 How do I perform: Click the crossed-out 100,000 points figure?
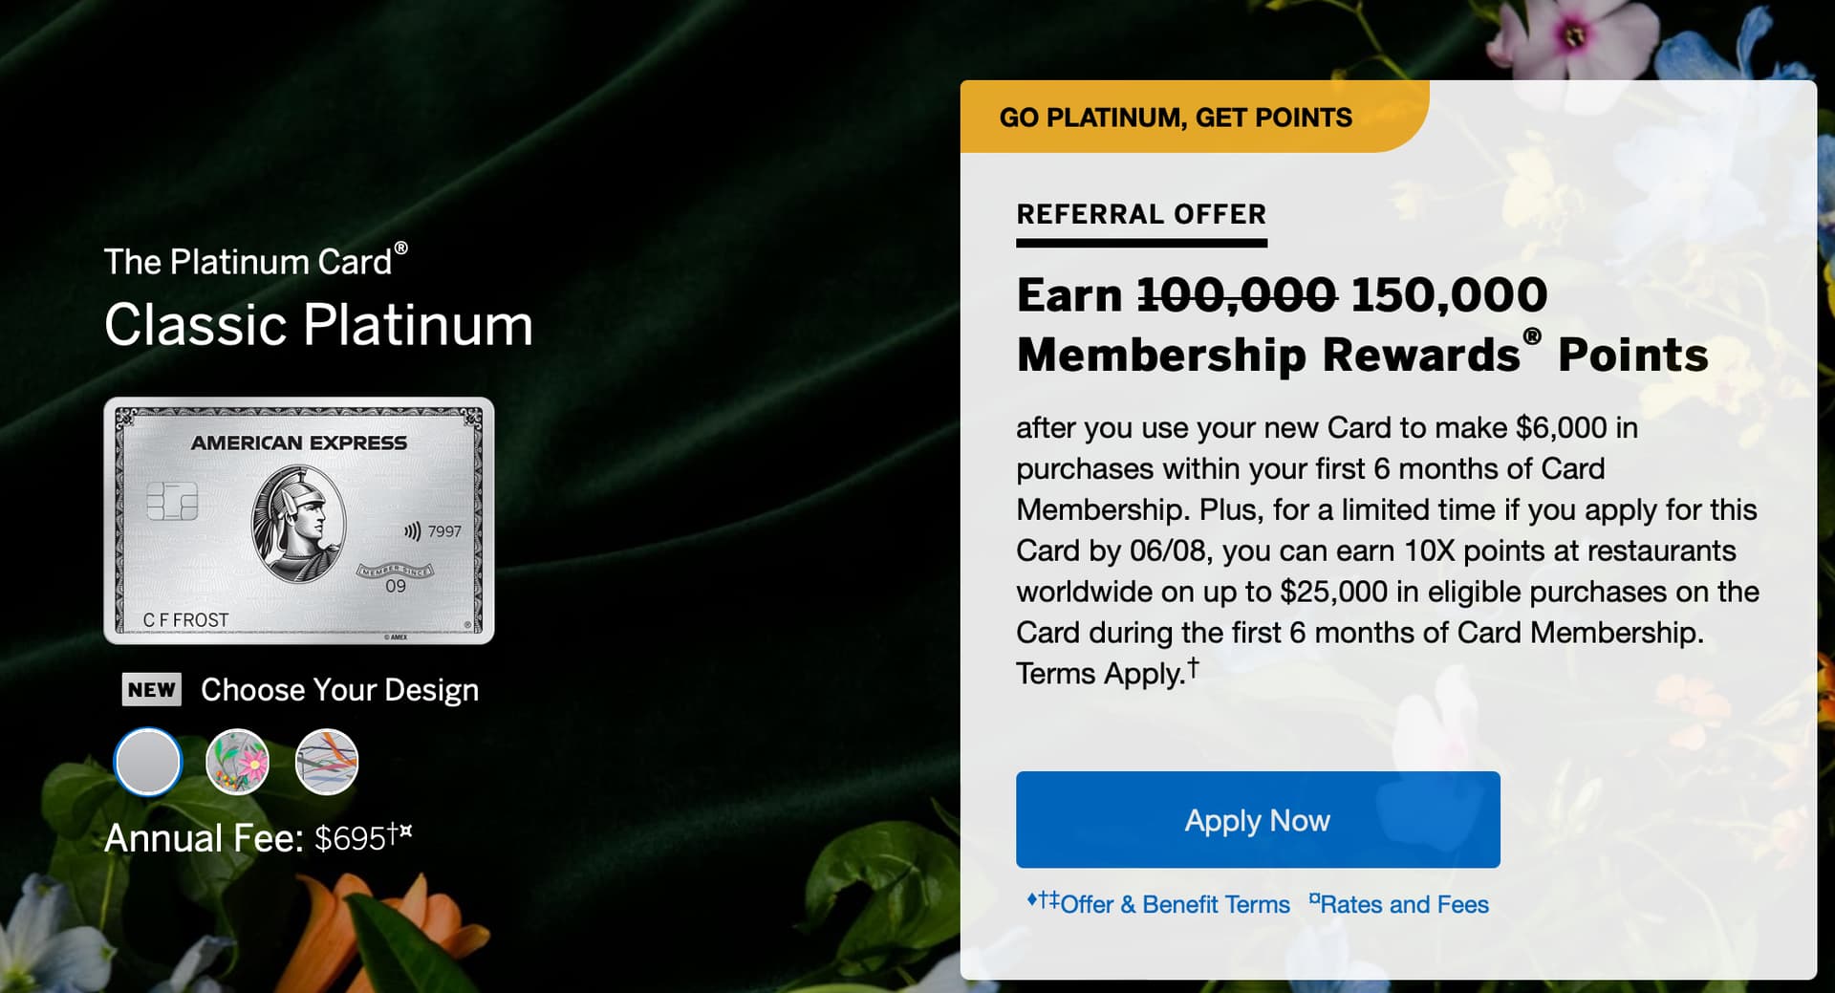coord(1237,294)
